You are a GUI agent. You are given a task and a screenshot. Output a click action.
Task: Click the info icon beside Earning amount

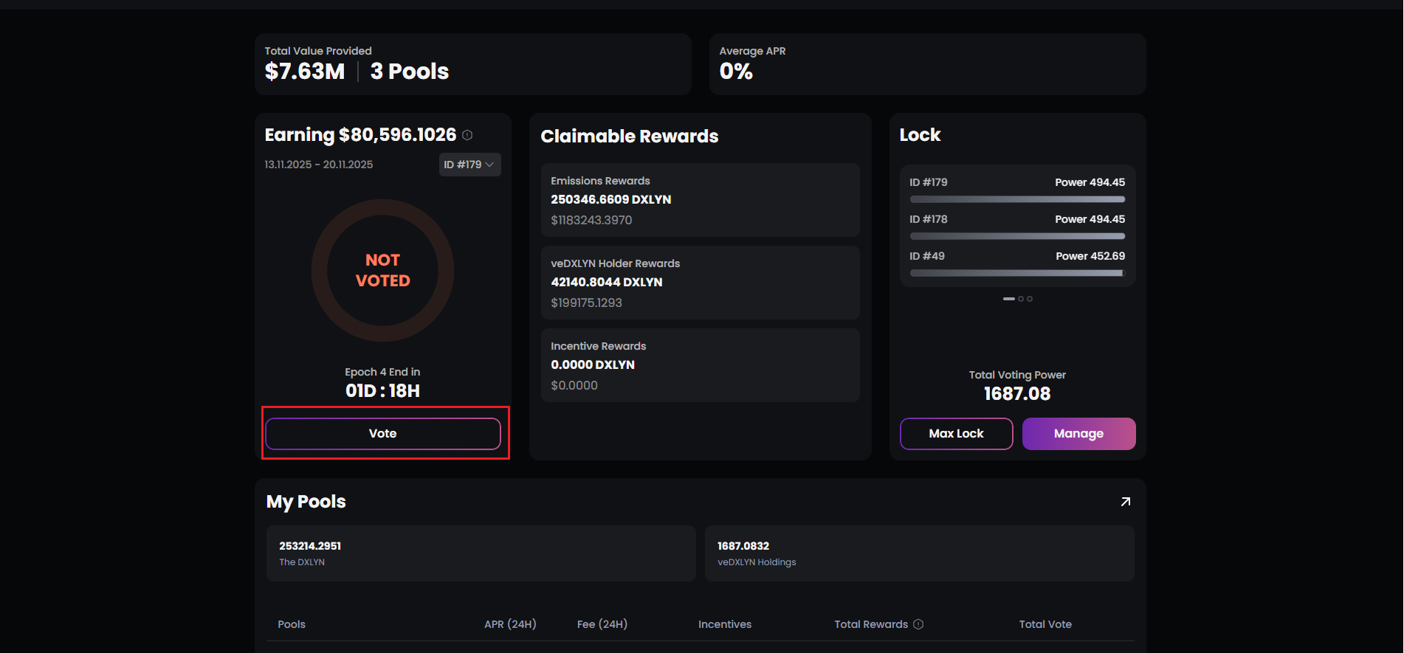467,135
